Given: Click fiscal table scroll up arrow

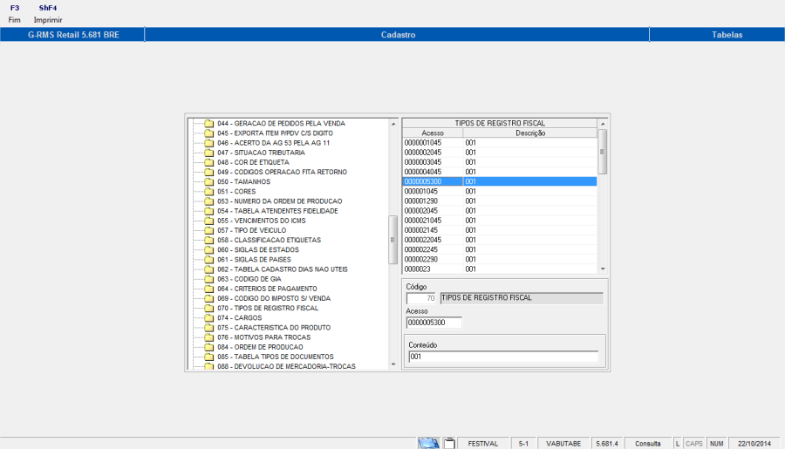Looking at the screenshot, I should tap(603, 124).
